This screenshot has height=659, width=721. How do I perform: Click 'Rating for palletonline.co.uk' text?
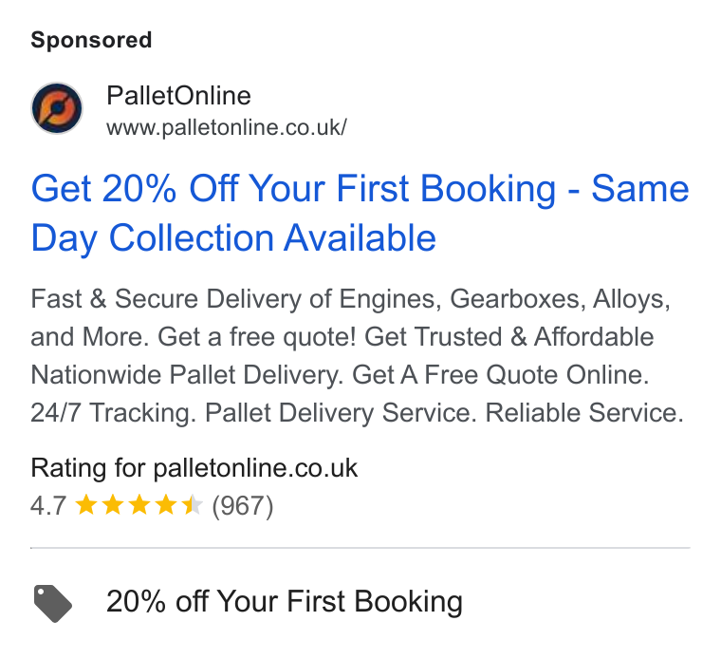pos(194,468)
